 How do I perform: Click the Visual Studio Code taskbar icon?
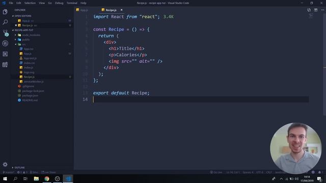pyautogui.click(x=68, y=178)
